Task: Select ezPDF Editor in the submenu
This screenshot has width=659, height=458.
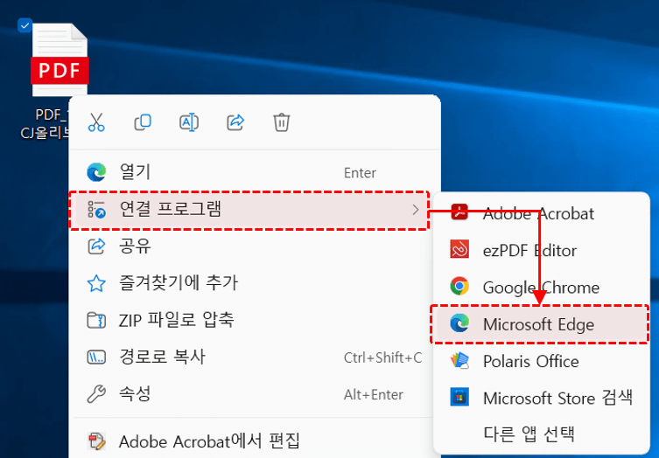Action: pos(541,251)
